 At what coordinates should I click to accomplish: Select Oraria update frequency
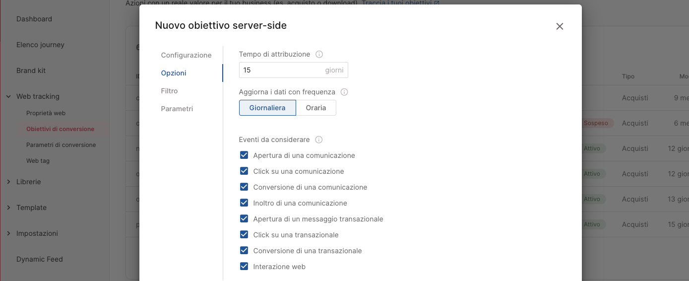click(x=316, y=108)
